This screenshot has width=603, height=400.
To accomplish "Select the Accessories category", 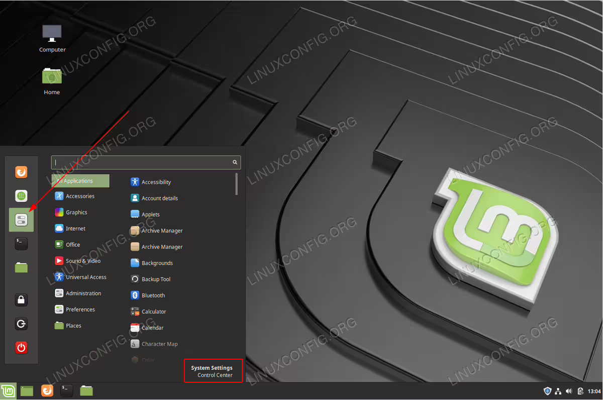I will coord(80,196).
